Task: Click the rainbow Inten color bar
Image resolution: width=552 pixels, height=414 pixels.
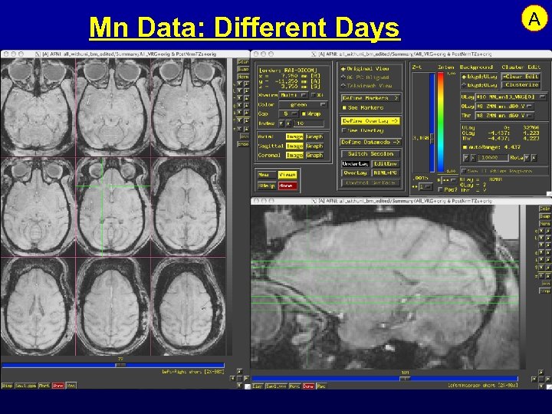Action: pos(440,122)
